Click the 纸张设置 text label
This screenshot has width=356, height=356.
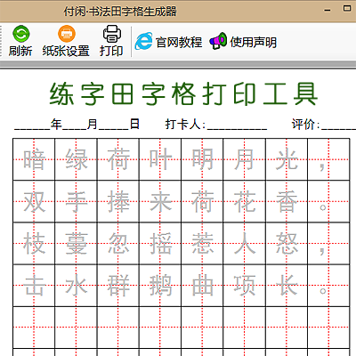[x=66, y=51]
